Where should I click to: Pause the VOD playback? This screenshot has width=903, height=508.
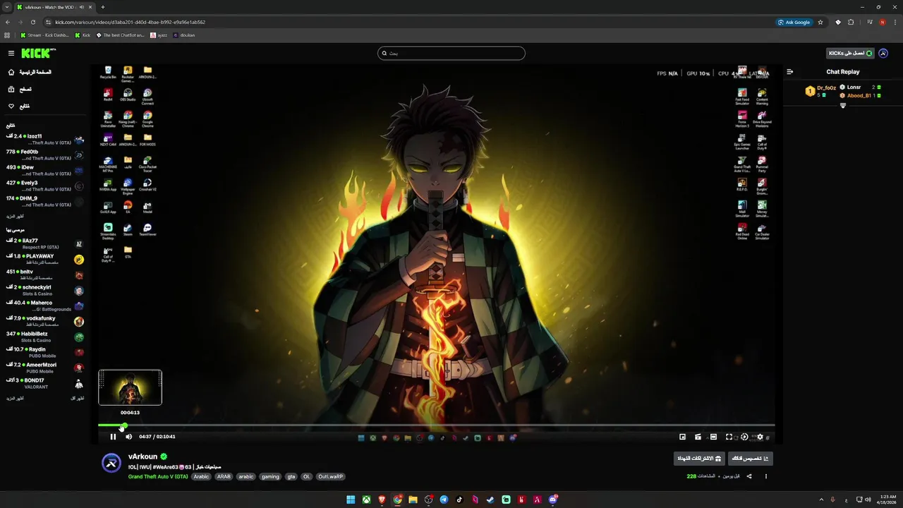pyautogui.click(x=113, y=437)
